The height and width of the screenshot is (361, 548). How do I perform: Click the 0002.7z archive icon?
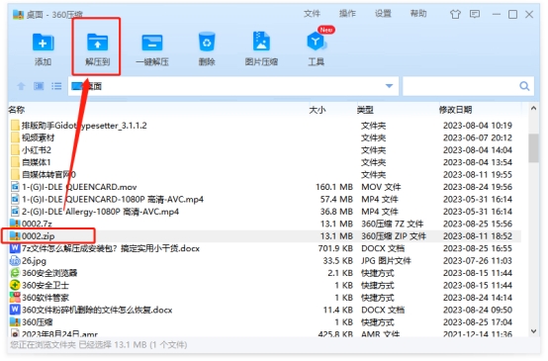coord(15,224)
